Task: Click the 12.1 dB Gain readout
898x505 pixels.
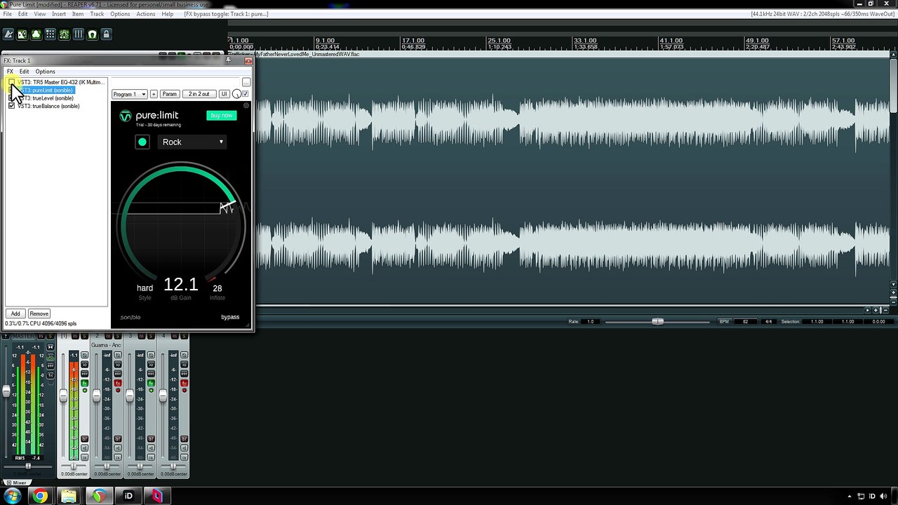Action: (x=181, y=285)
